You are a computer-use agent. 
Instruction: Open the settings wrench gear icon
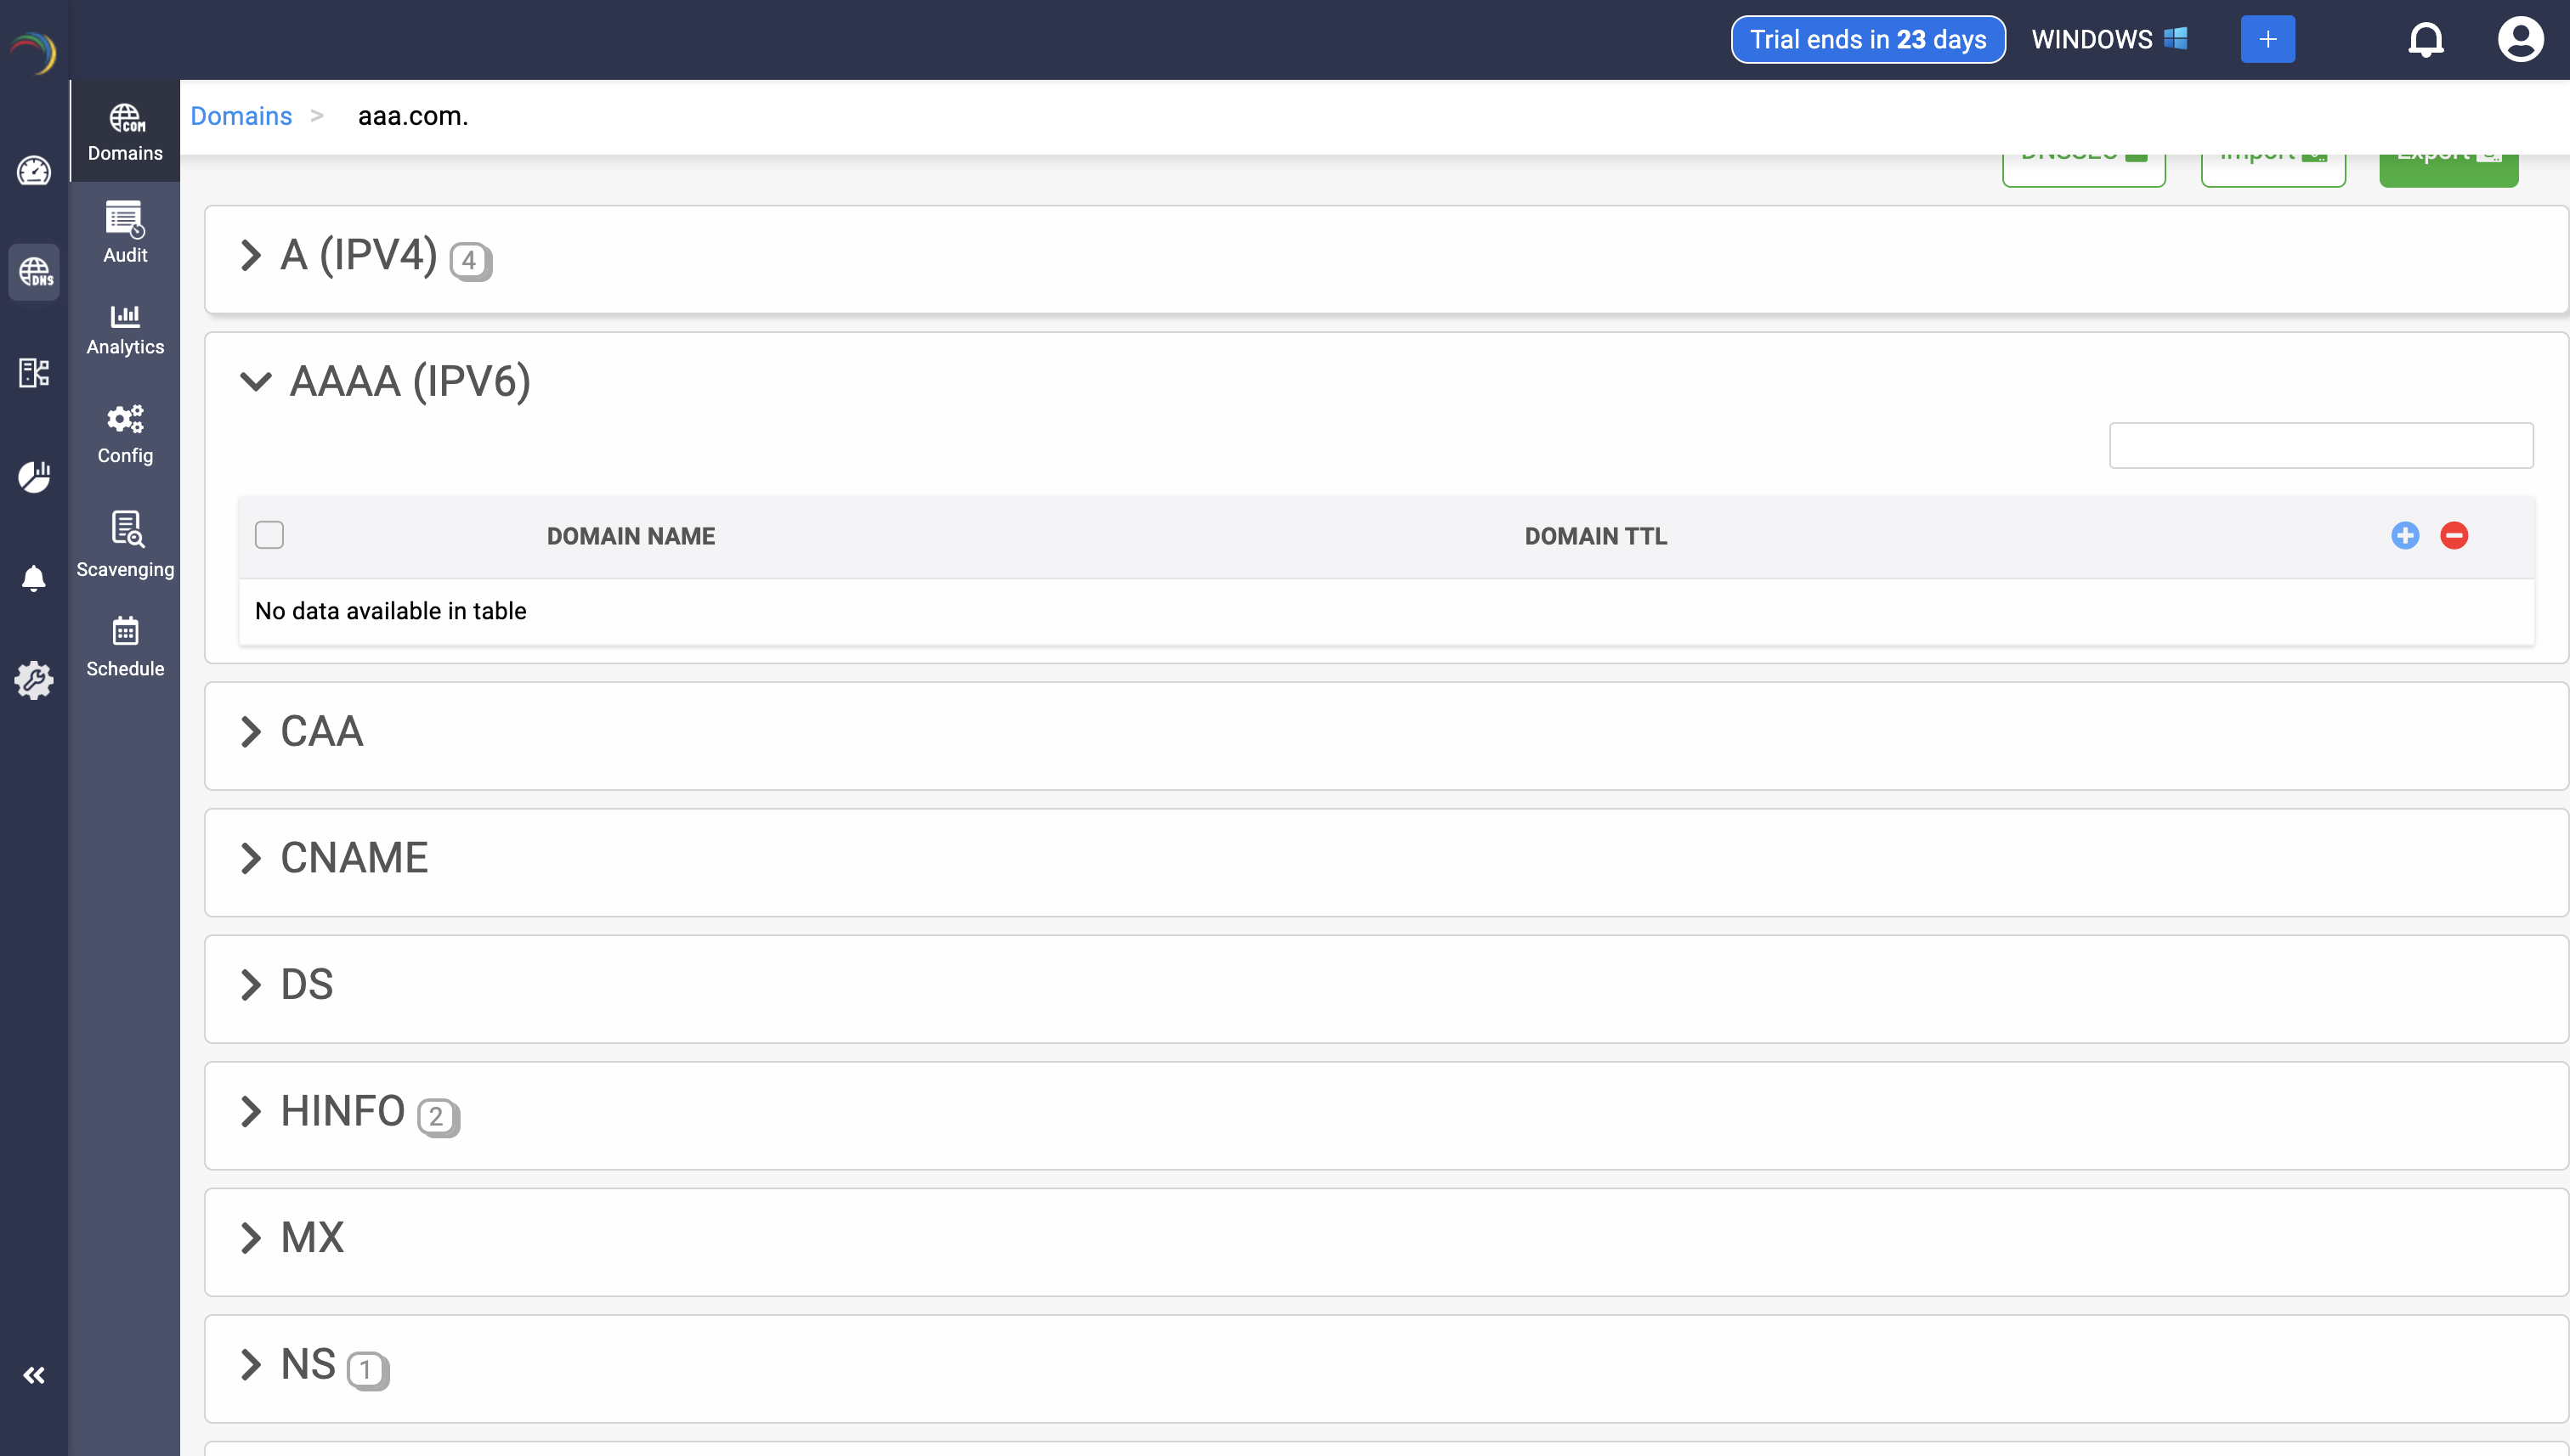tap(34, 680)
